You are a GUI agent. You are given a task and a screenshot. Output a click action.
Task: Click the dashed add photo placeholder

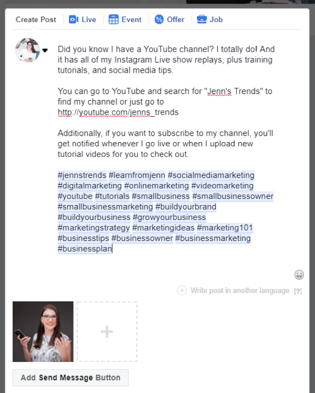pyautogui.click(x=107, y=331)
